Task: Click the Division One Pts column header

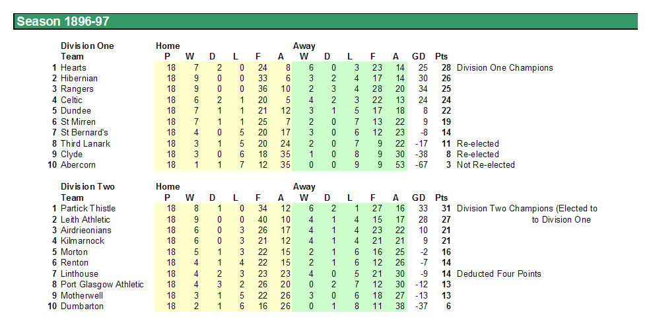Action: pos(441,57)
